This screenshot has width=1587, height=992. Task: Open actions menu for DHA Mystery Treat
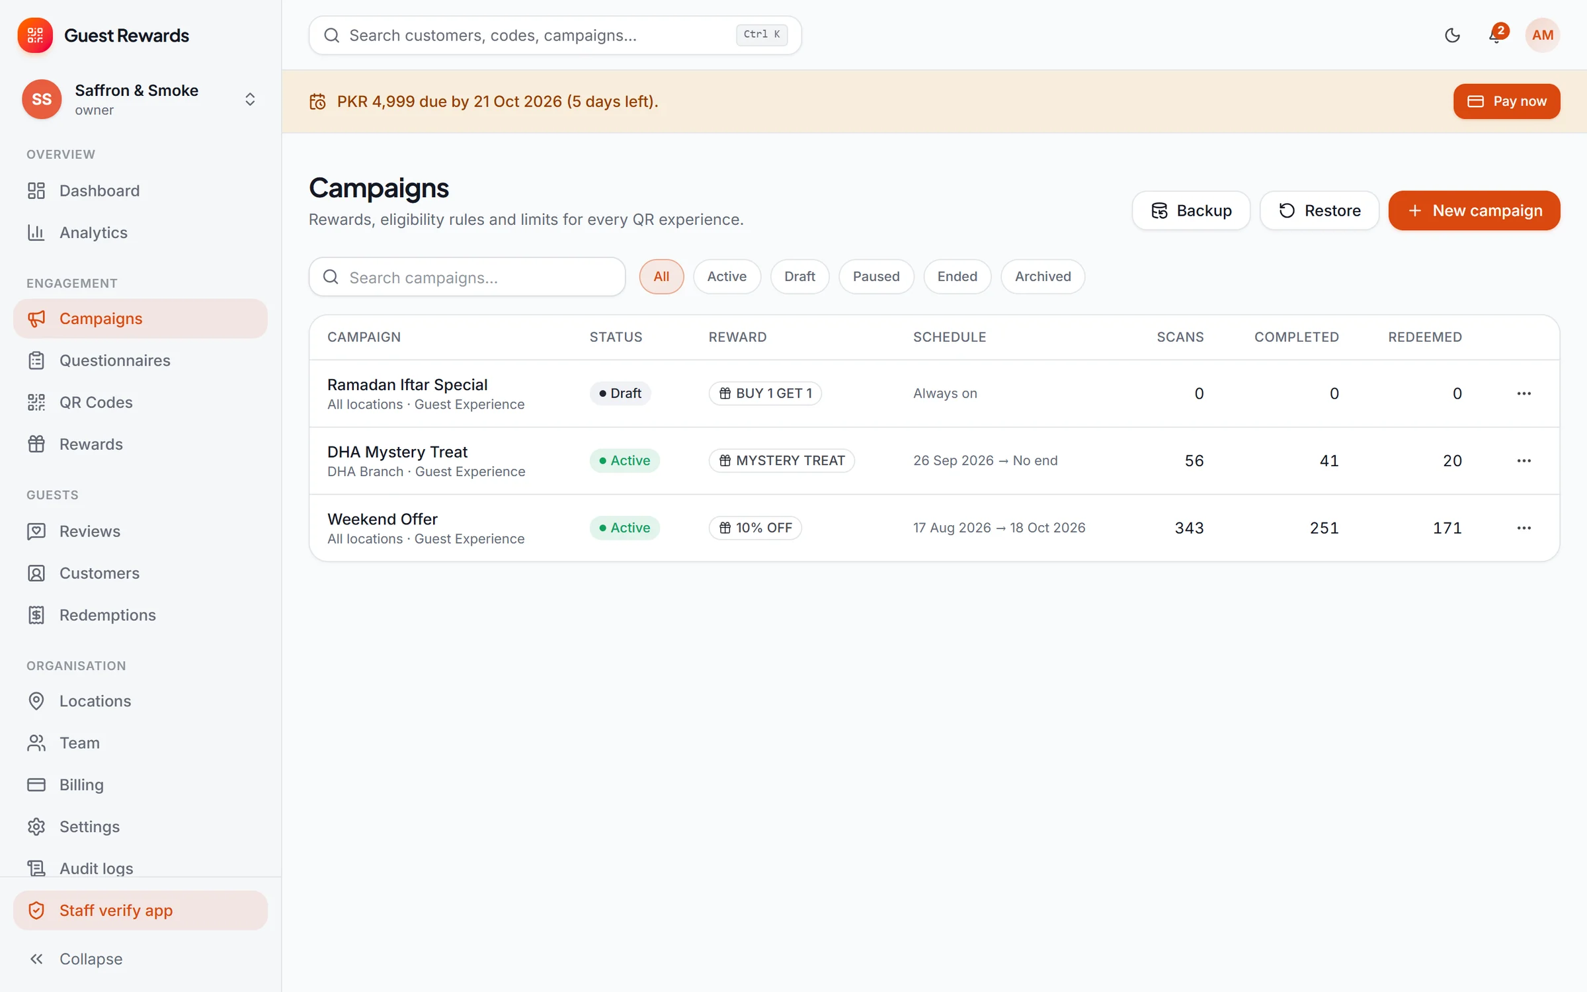1524,461
